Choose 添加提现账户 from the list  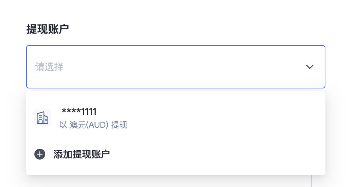click(x=175, y=154)
